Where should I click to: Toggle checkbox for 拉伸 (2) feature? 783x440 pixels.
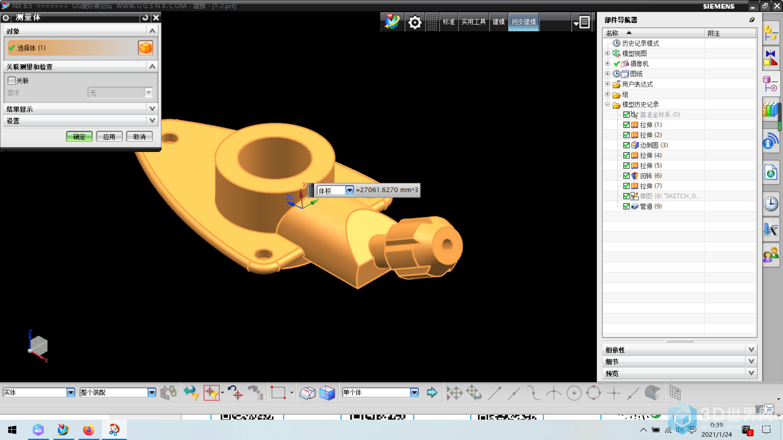[x=626, y=135]
